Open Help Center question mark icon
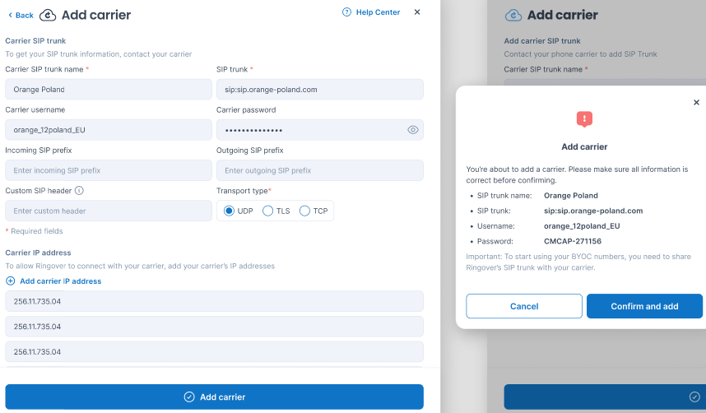The height and width of the screenshot is (413, 706). pos(346,12)
